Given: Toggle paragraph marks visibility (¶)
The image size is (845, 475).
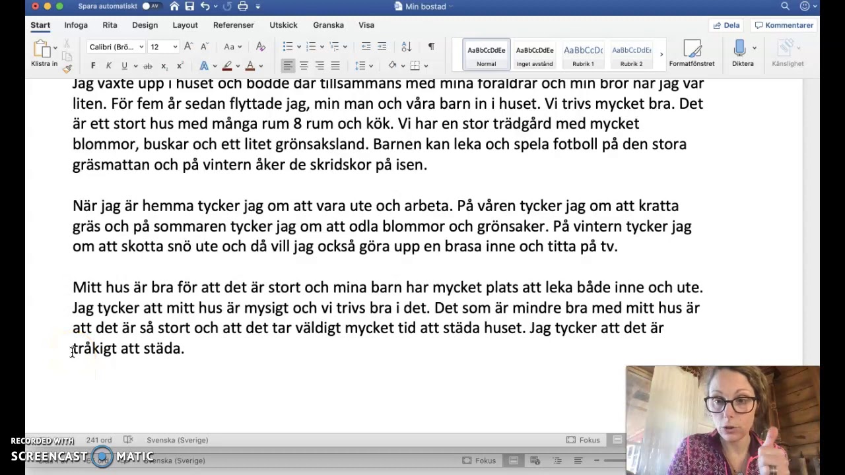Looking at the screenshot, I should [431, 47].
